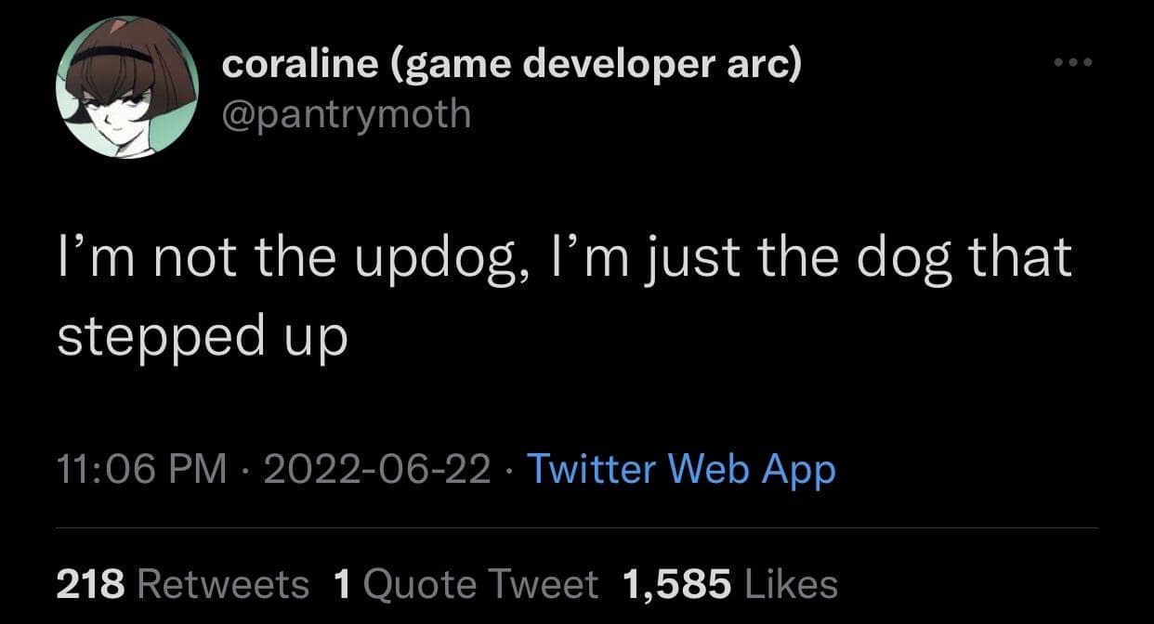The width and height of the screenshot is (1154, 624).
Task: Click the 1,585 likes count number
Action: click(x=676, y=584)
